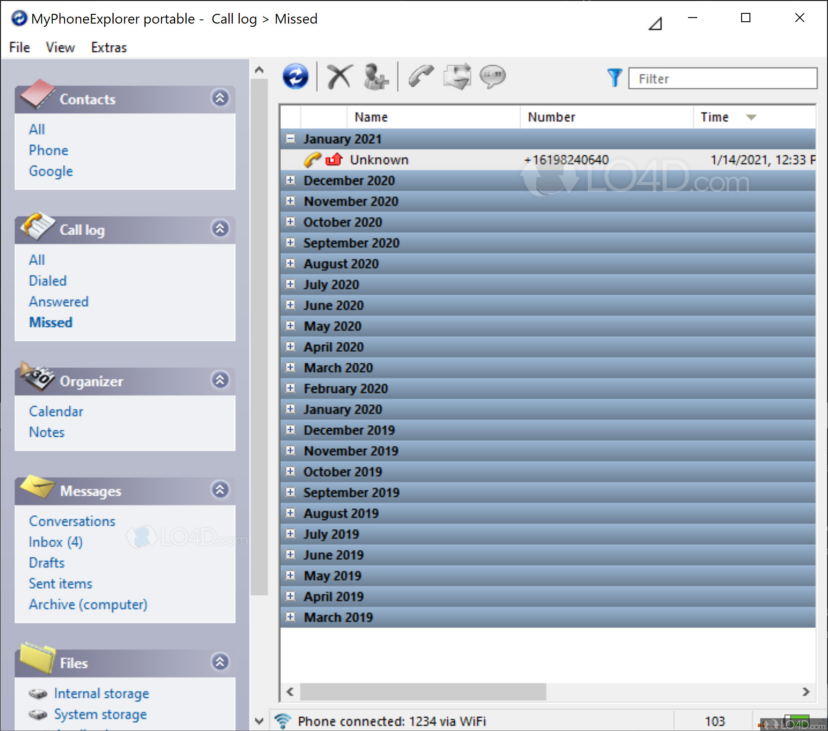Viewport: 828px width, 731px height.
Task: Click the Call number phone handset icon
Action: click(x=421, y=76)
